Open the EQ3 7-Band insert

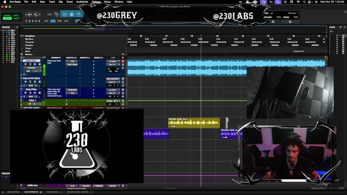[x=72, y=64]
